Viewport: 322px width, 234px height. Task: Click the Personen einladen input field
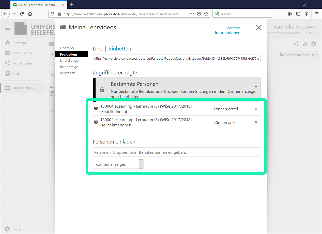[x=177, y=152]
